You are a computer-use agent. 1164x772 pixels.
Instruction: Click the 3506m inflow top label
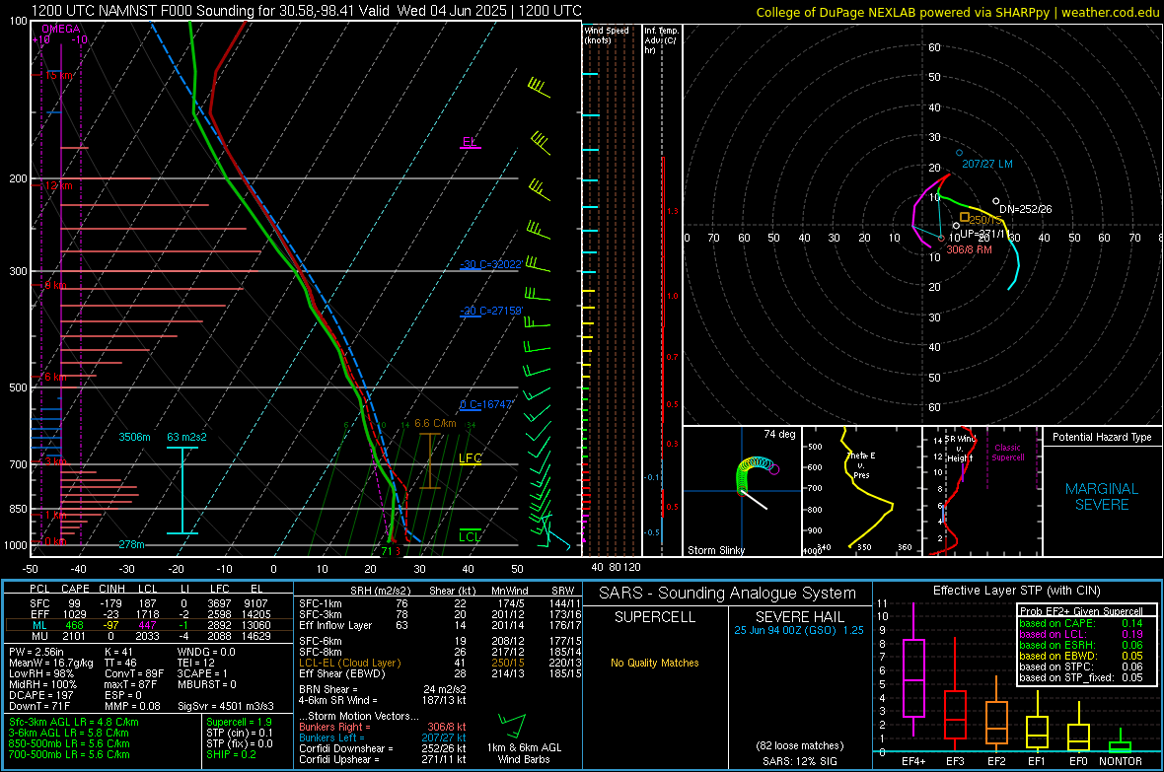(134, 437)
